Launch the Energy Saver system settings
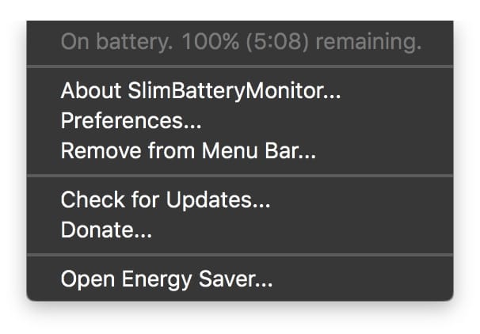 pyautogui.click(x=166, y=279)
